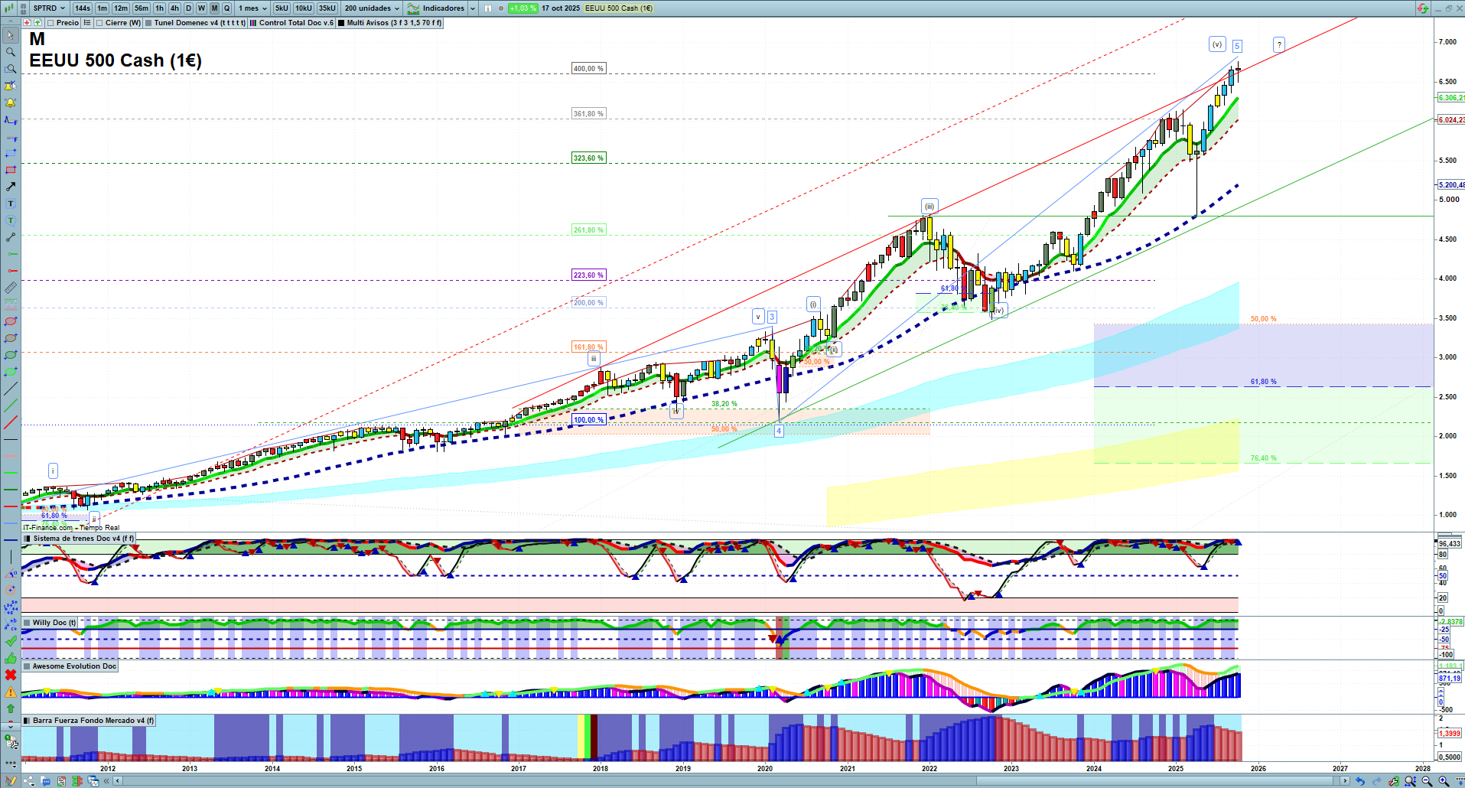1465x788 pixels.
Task: Select the dark blue horizontal line color
Action: click(11, 540)
